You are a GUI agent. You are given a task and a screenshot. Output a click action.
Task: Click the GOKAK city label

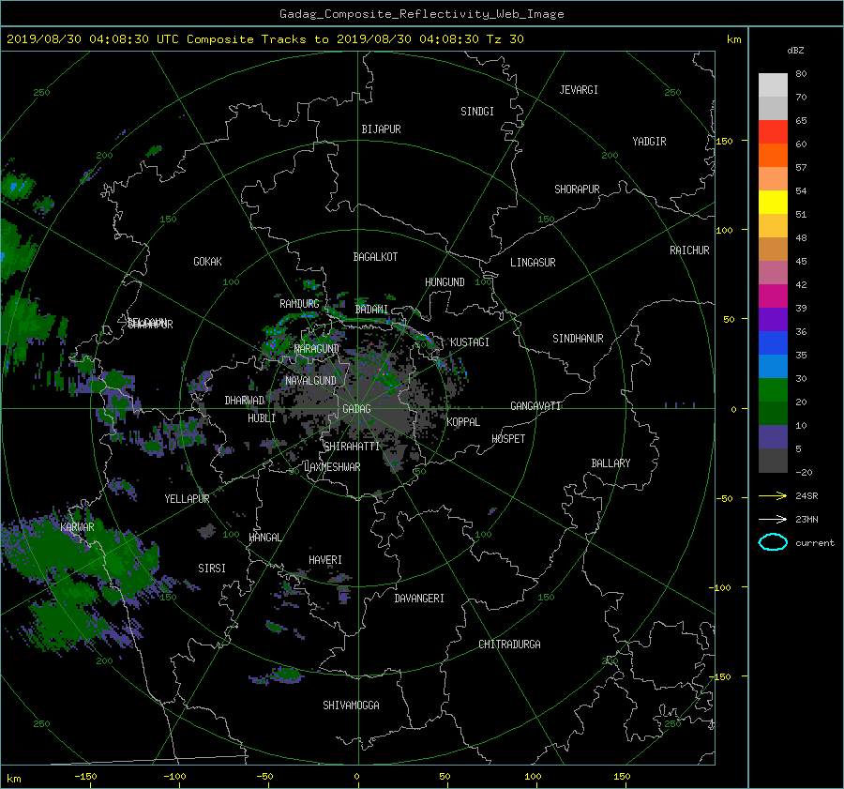coord(207,262)
